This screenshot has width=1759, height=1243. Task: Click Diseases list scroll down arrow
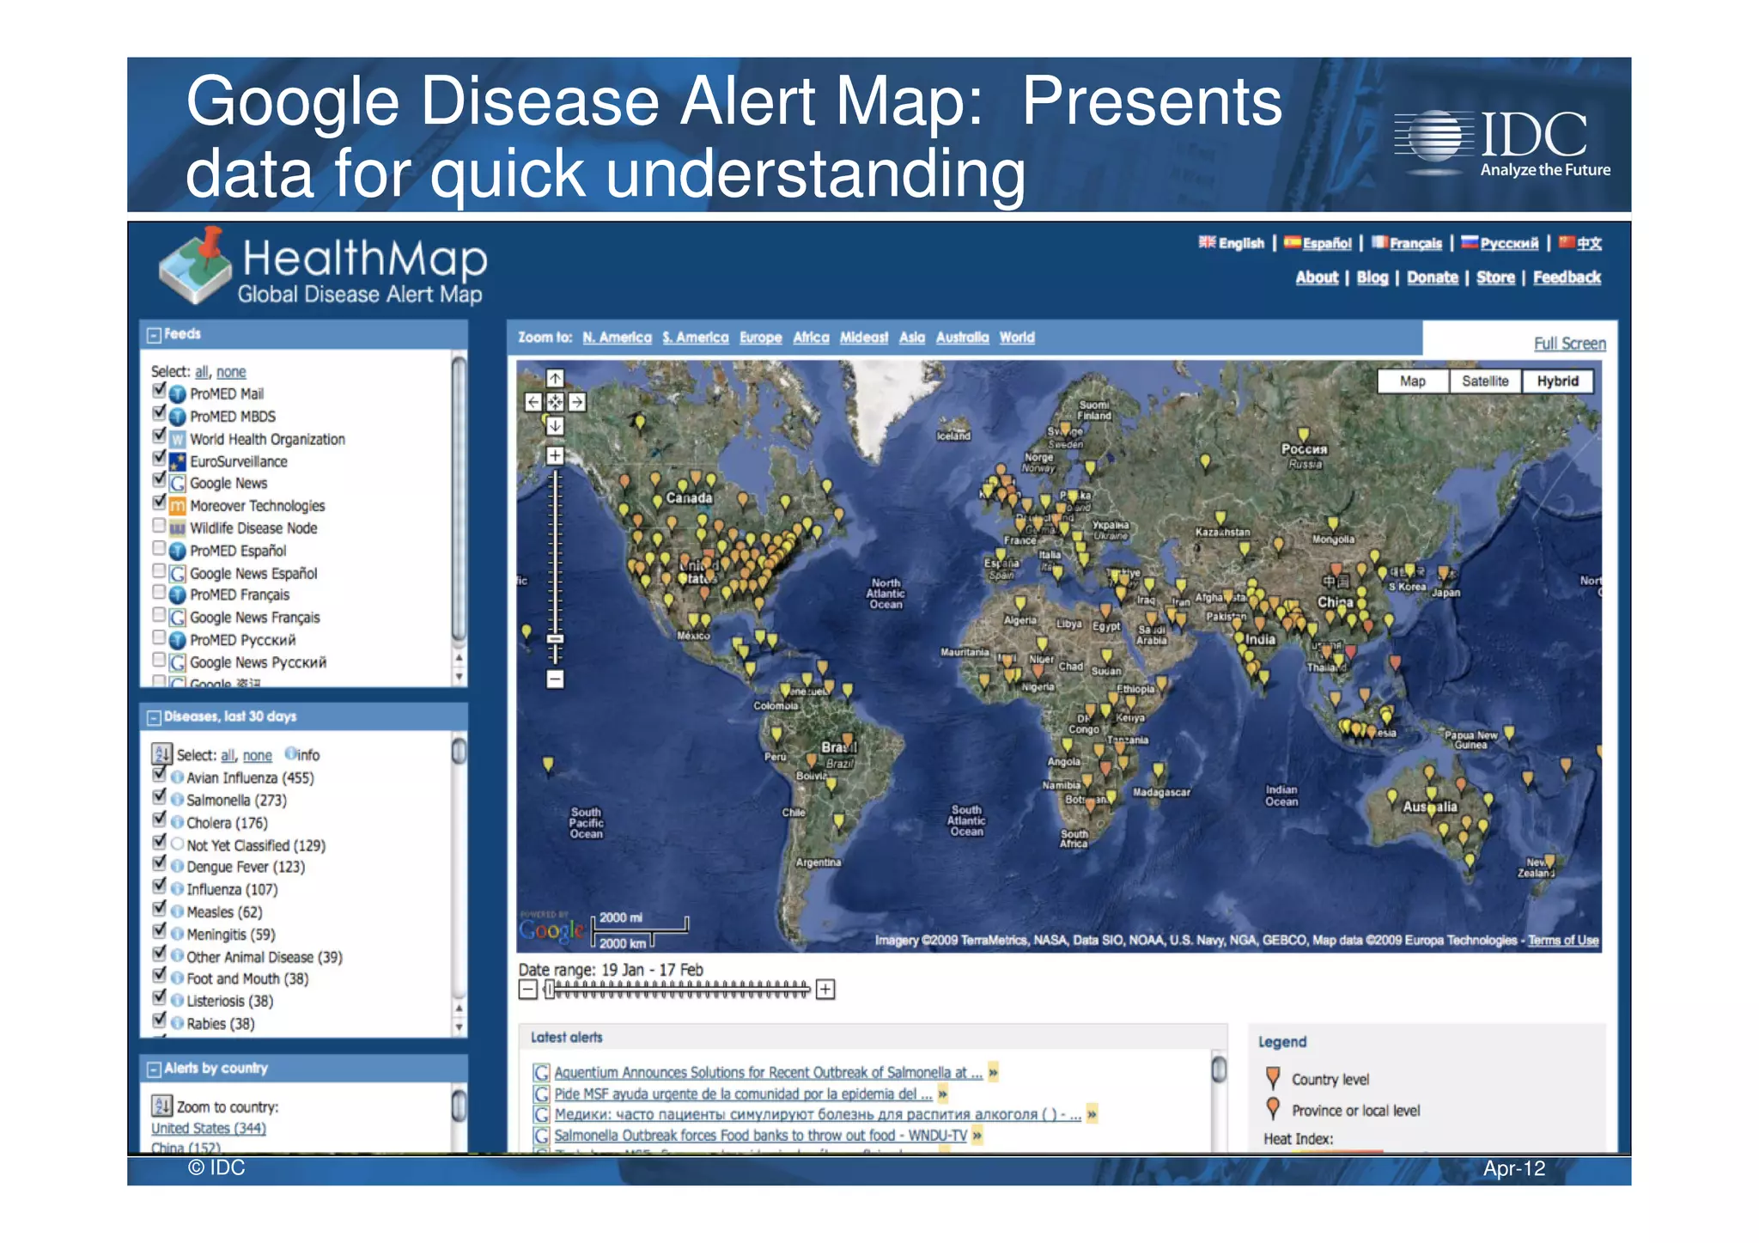point(460,1027)
